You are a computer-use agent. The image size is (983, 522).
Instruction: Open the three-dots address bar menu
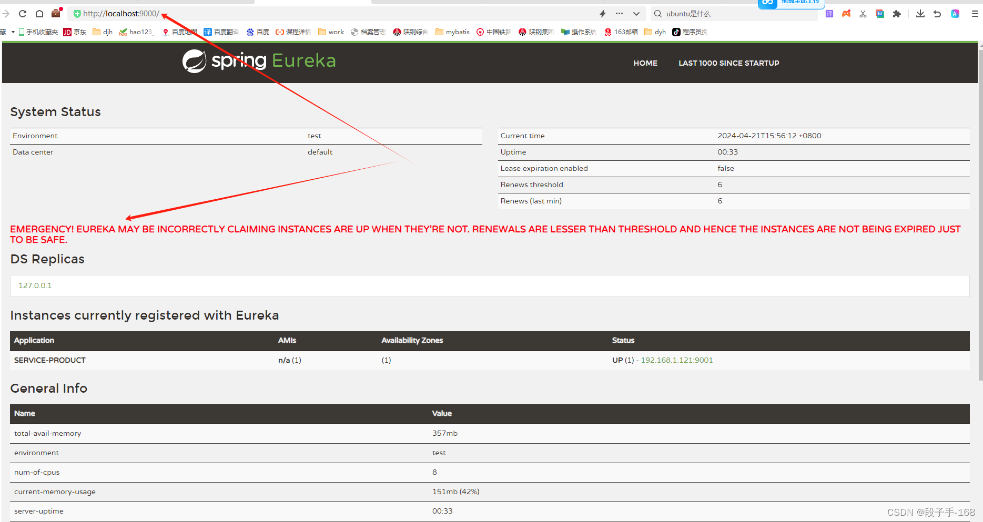point(620,14)
